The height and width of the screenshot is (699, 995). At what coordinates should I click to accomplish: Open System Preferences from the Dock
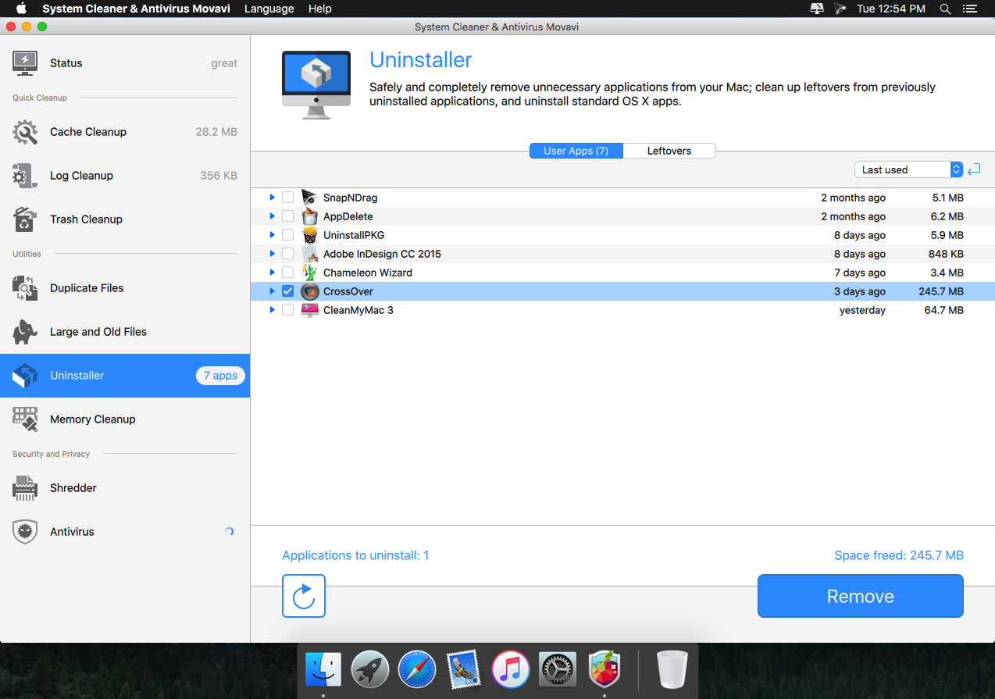(x=558, y=669)
